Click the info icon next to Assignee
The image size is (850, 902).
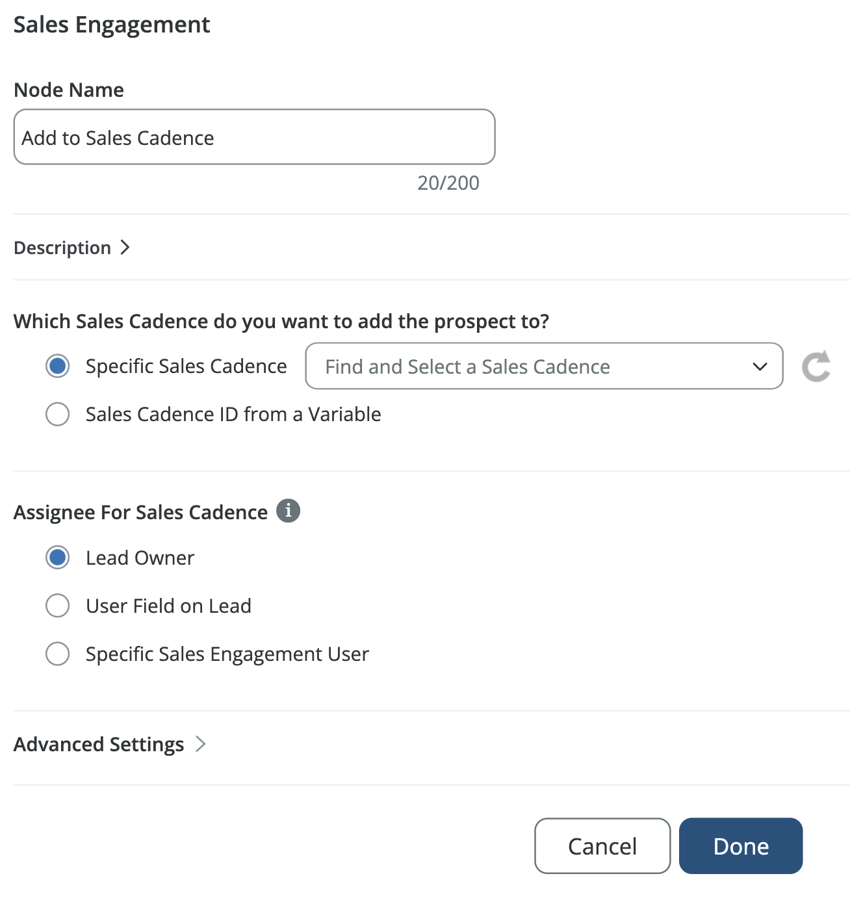pyautogui.click(x=289, y=511)
